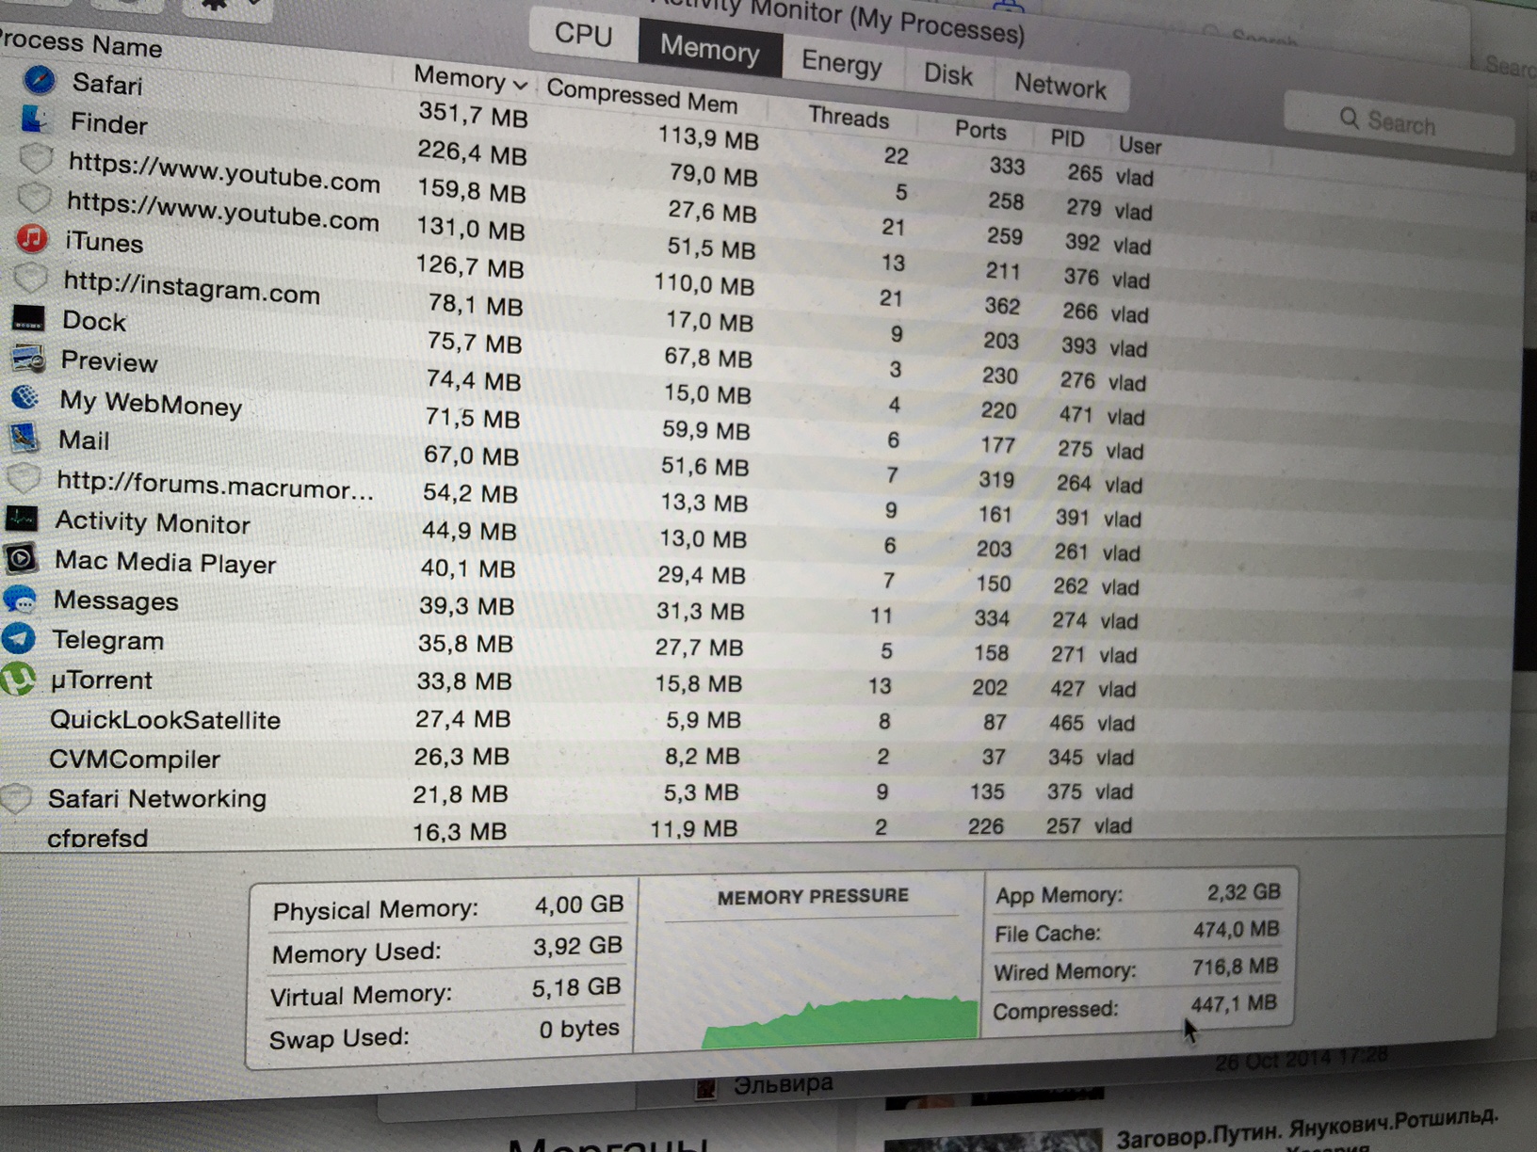Select the Telegram process name
1537x1152 pixels.
click(x=107, y=640)
